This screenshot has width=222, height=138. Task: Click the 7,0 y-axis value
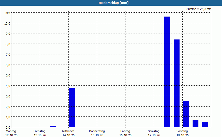pyautogui.click(x=8, y=54)
